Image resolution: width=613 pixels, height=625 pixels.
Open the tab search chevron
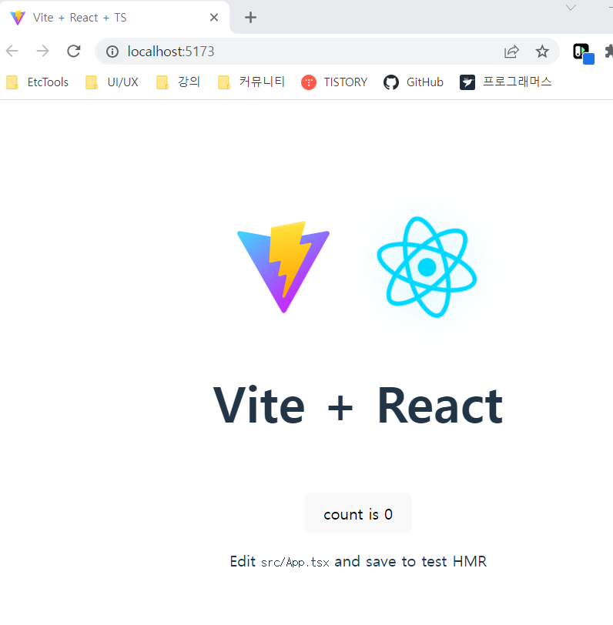pos(571,8)
